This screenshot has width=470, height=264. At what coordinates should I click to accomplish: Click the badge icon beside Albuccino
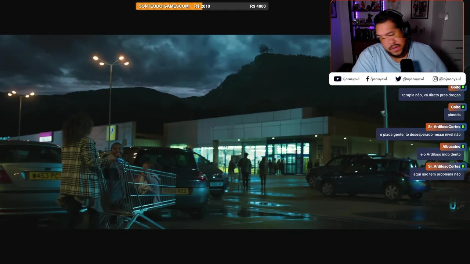(463, 147)
